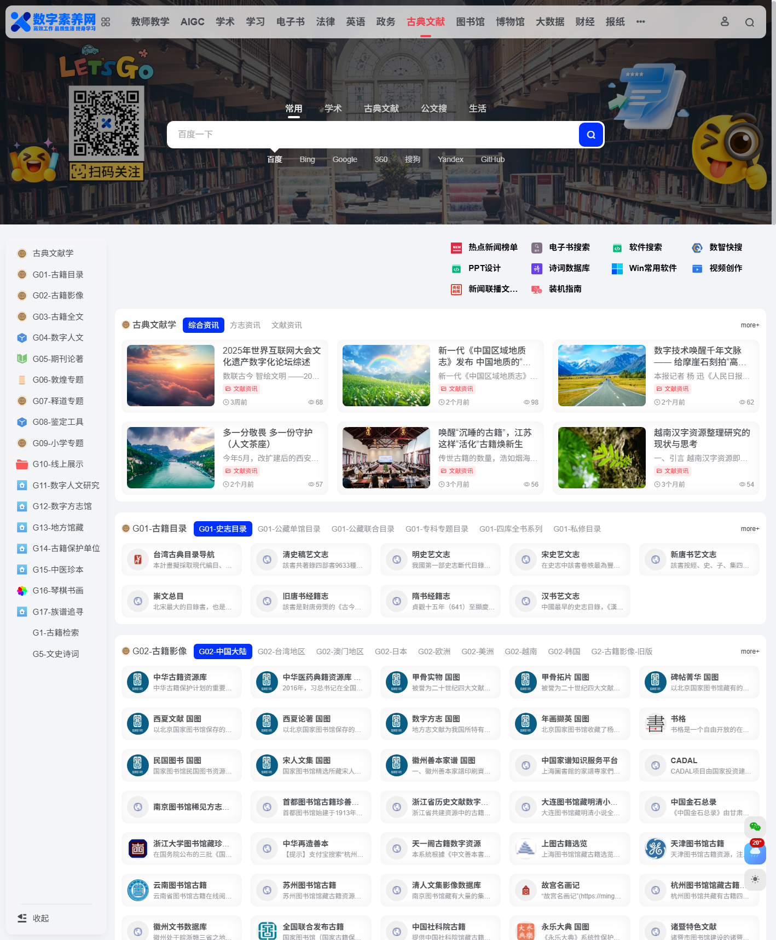Click the 诗词数据库 icon

(x=537, y=268)
